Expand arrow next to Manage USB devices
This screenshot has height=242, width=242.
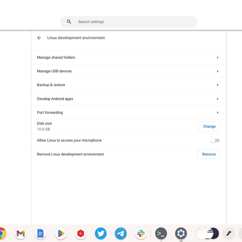pos(217,71)
